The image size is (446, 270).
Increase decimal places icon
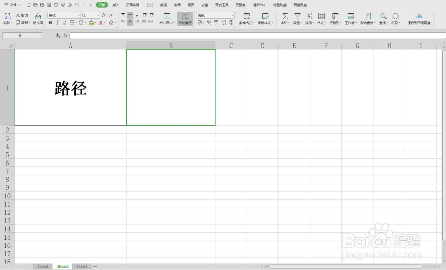(224, 23)
